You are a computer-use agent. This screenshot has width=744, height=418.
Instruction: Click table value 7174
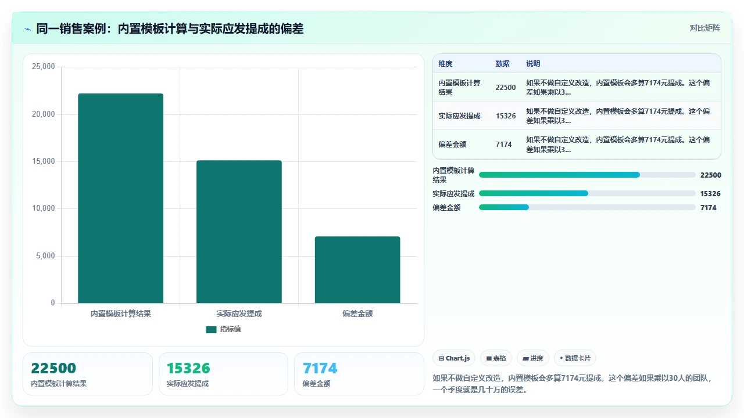point(504,144)
